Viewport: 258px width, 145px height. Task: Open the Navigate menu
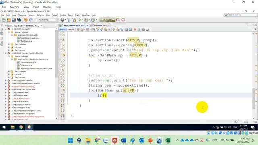point(22,15)
